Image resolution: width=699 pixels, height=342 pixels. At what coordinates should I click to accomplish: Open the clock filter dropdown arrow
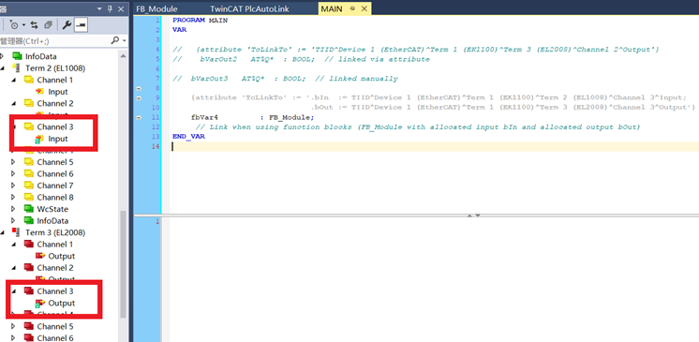pyautogui.click(x=23, y=25)
